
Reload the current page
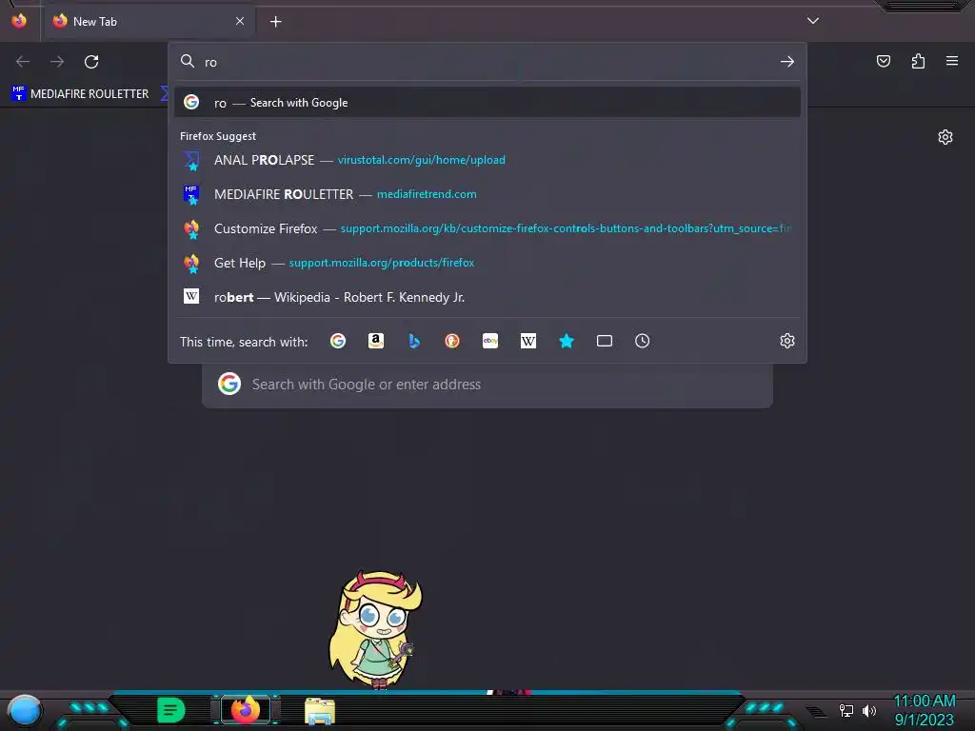(91, 62)
